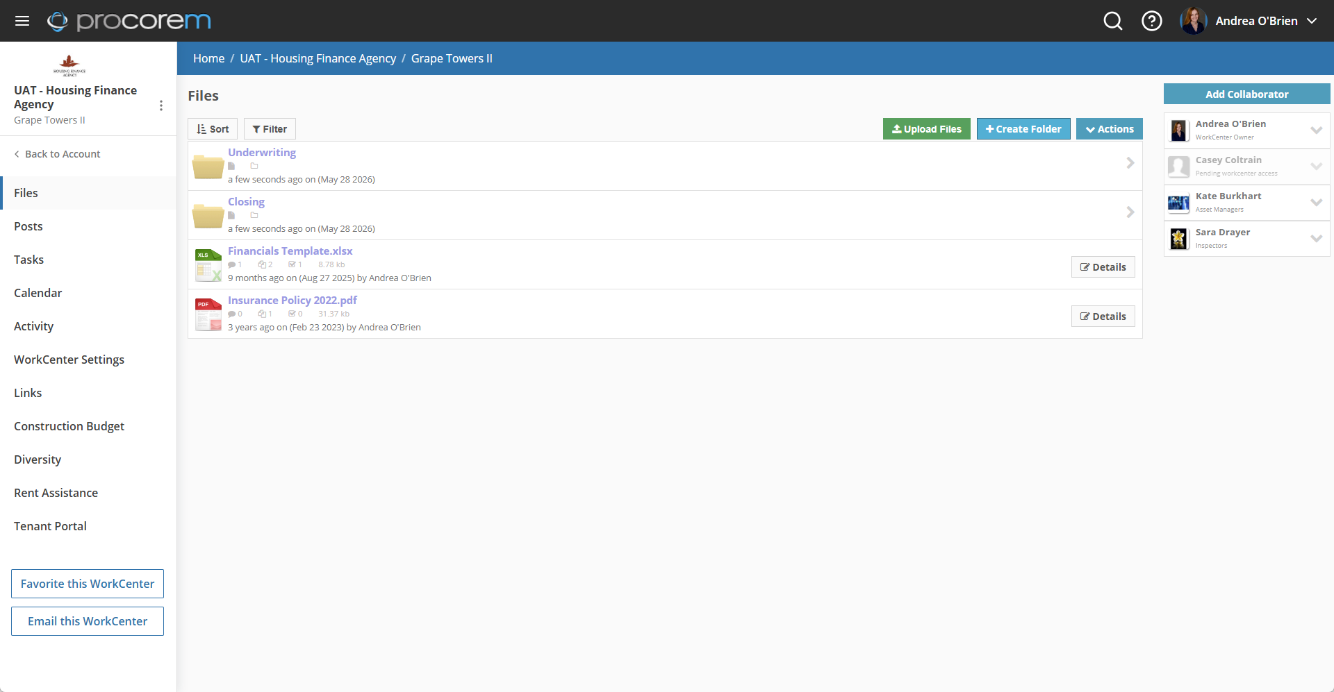Click Andrea O'Brien's avatar in the collaborator list
Image resolution: width=1334 pixels, height=692 pixels.
coord(1179,130)
